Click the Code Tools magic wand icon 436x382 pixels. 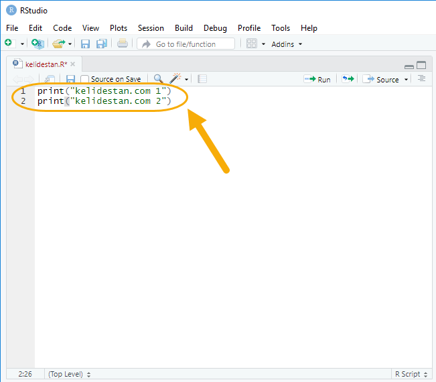coord(175,78)
